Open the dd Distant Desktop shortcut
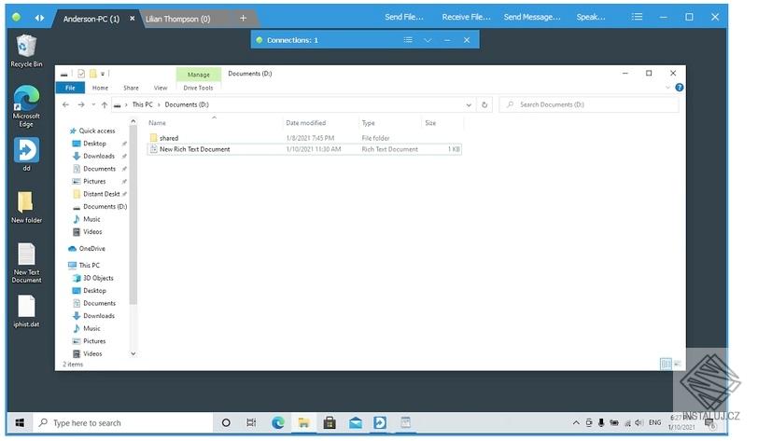Viewport: 758px width, 441px height. coord(26,154)
